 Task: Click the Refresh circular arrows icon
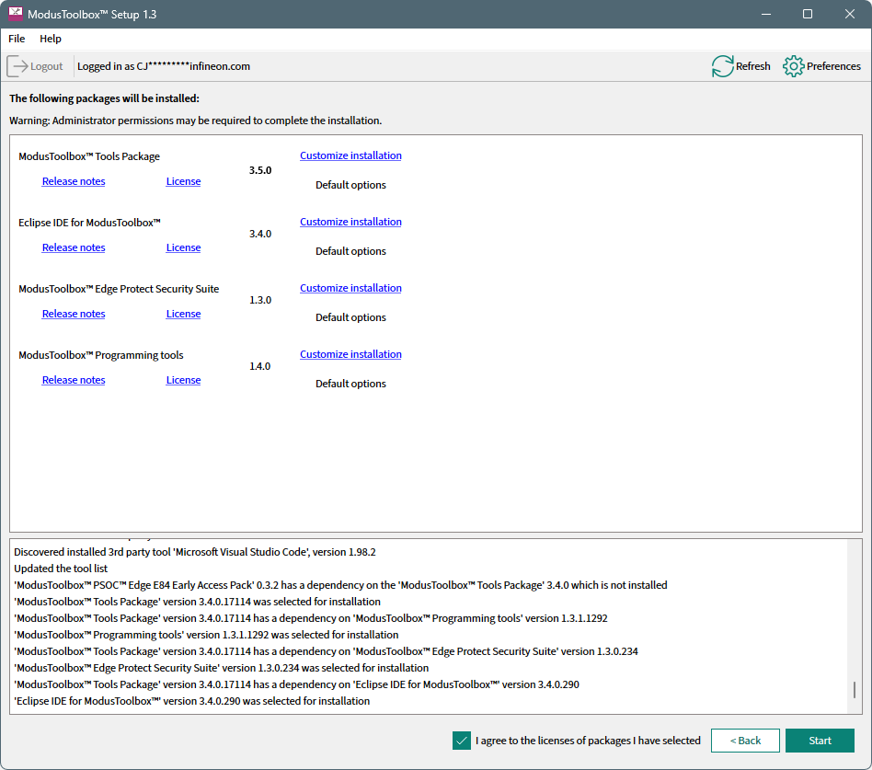[722, 66]
